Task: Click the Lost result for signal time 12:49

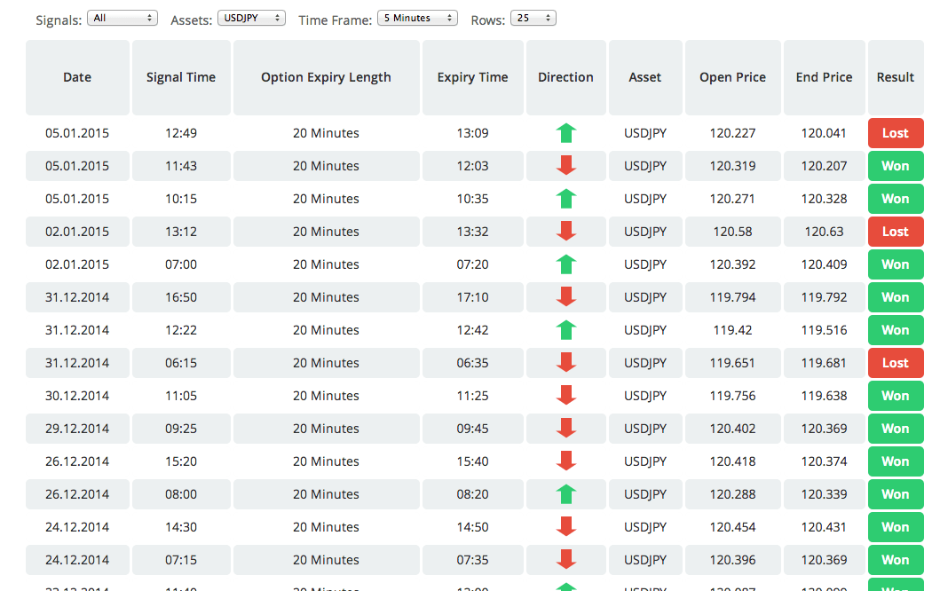Action: pyautogui.click(x=896, y=133)
